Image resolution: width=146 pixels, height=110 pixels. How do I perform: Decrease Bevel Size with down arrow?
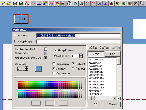[27, 70]
